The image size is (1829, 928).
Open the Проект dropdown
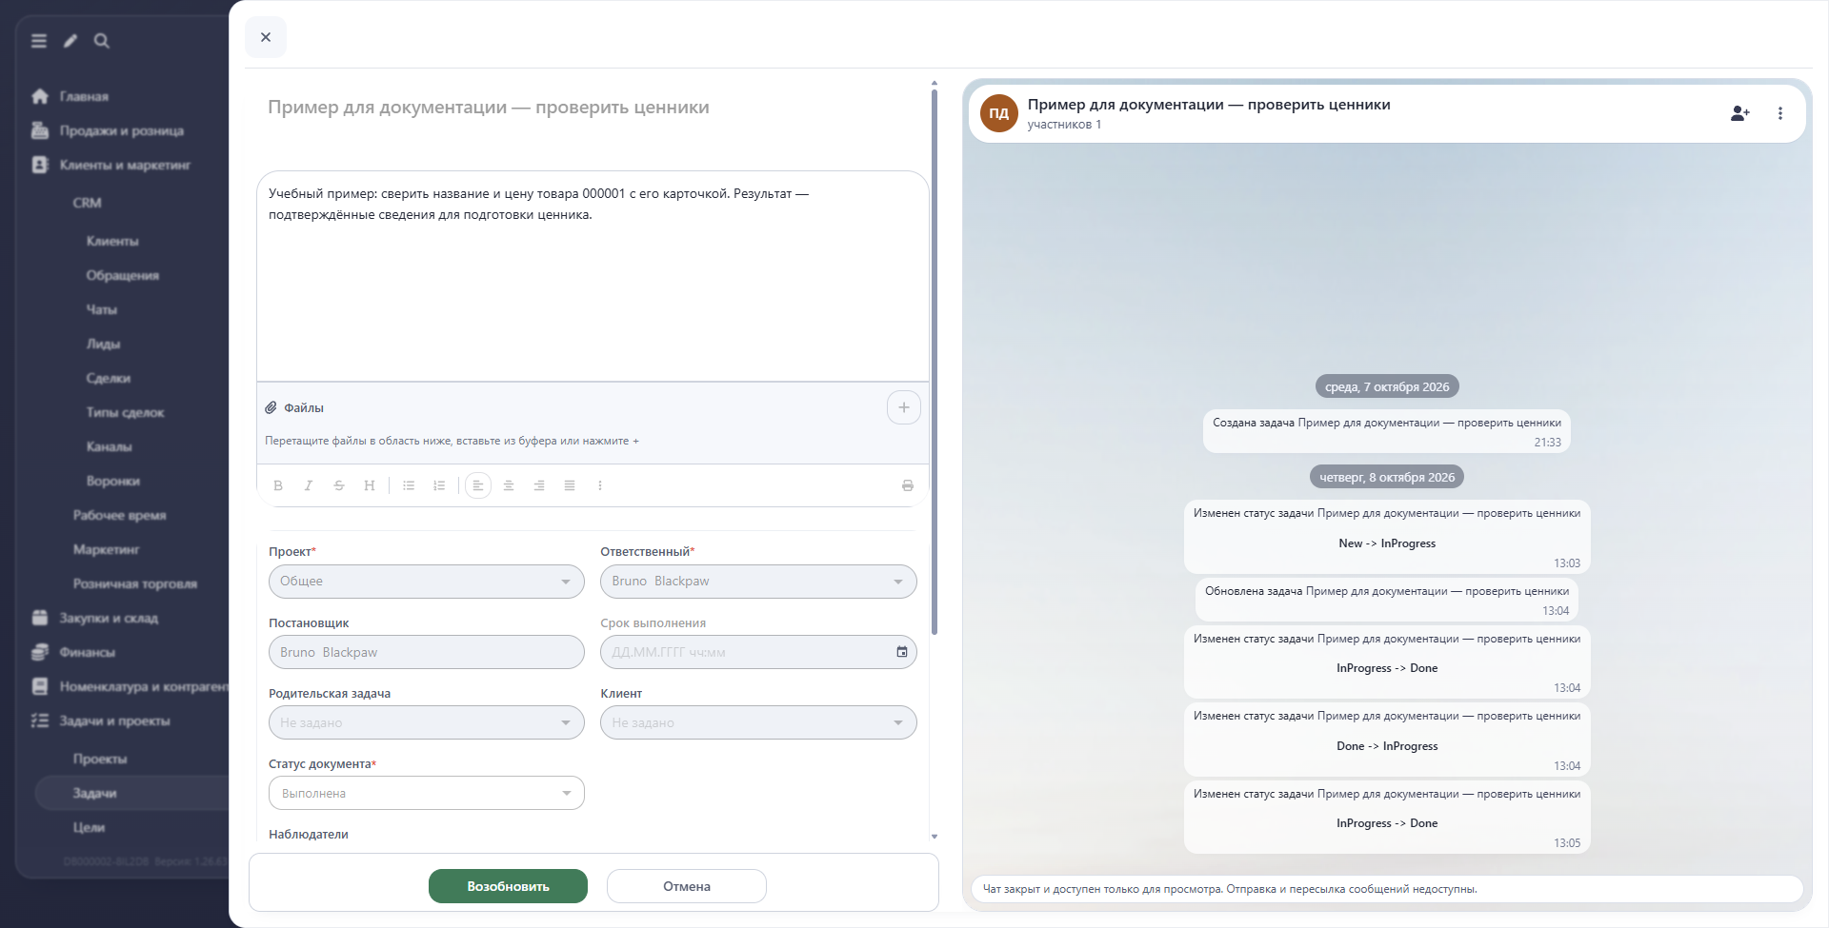coord(427,582)
